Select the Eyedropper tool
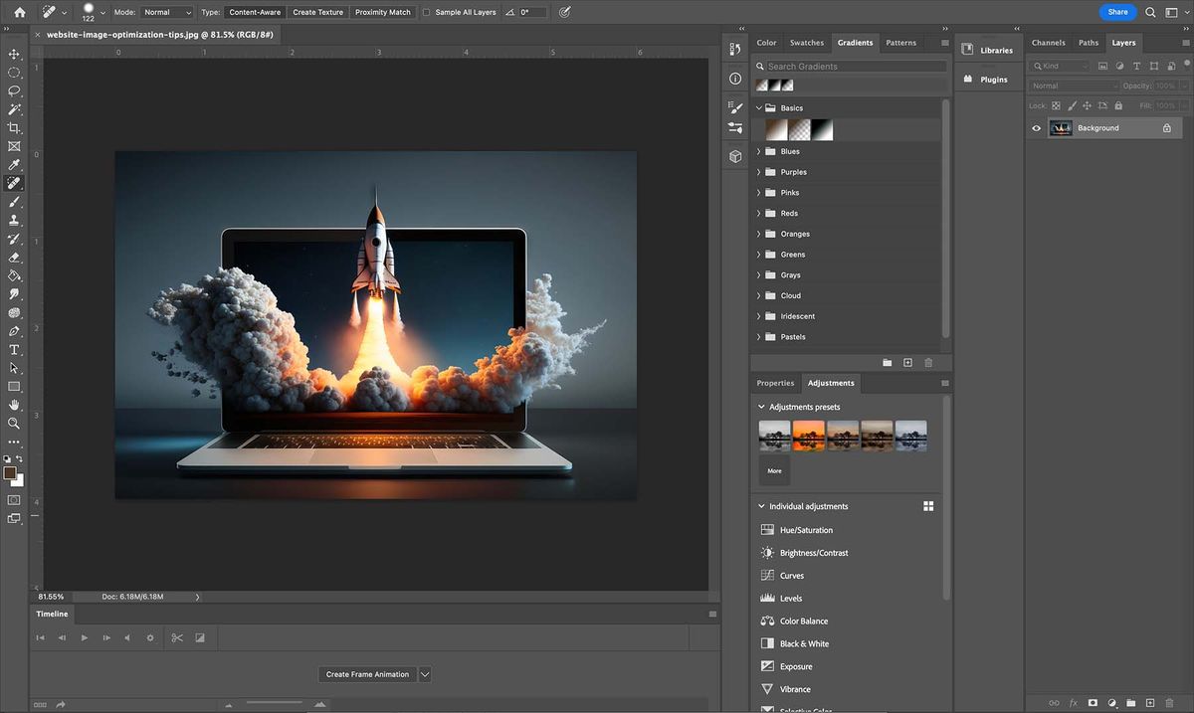The height and width of the screenshot is (713, 1194). [x=14, y=165]
